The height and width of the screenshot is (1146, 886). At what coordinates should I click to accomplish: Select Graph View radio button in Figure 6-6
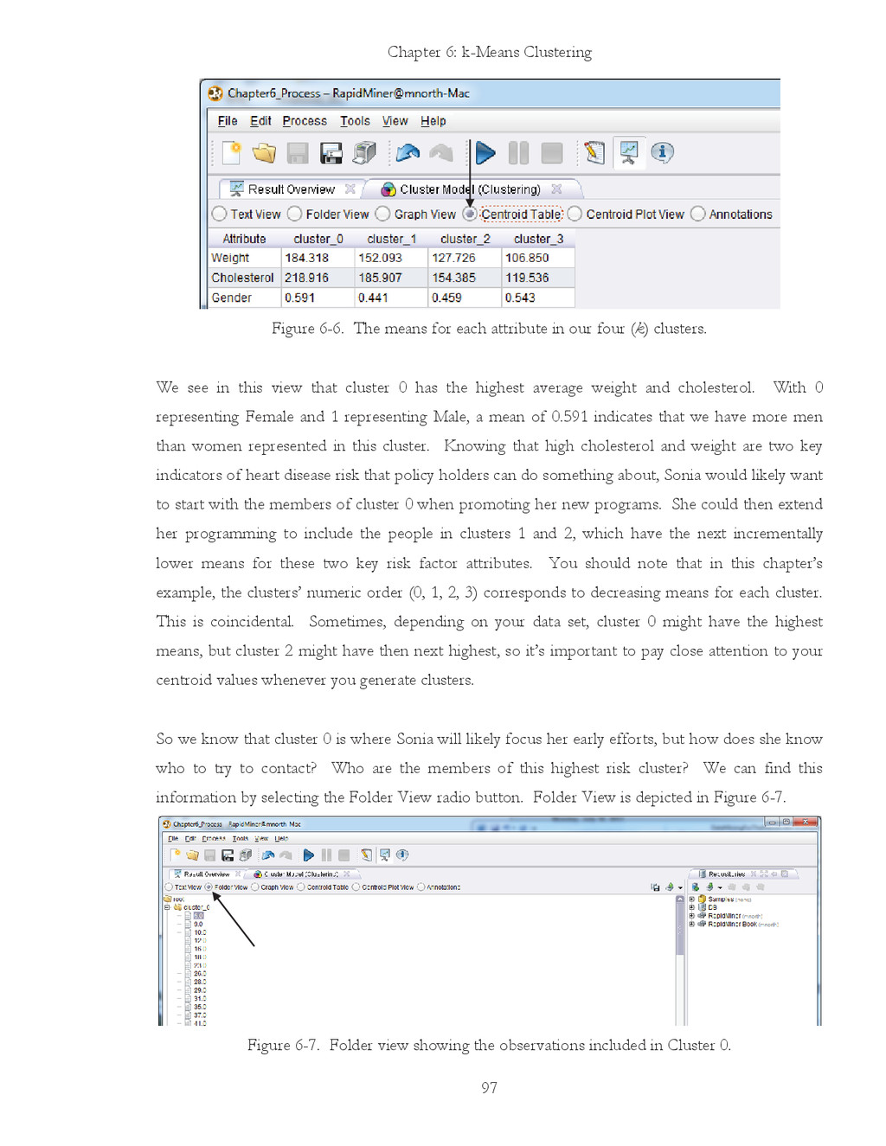(382, 214)
